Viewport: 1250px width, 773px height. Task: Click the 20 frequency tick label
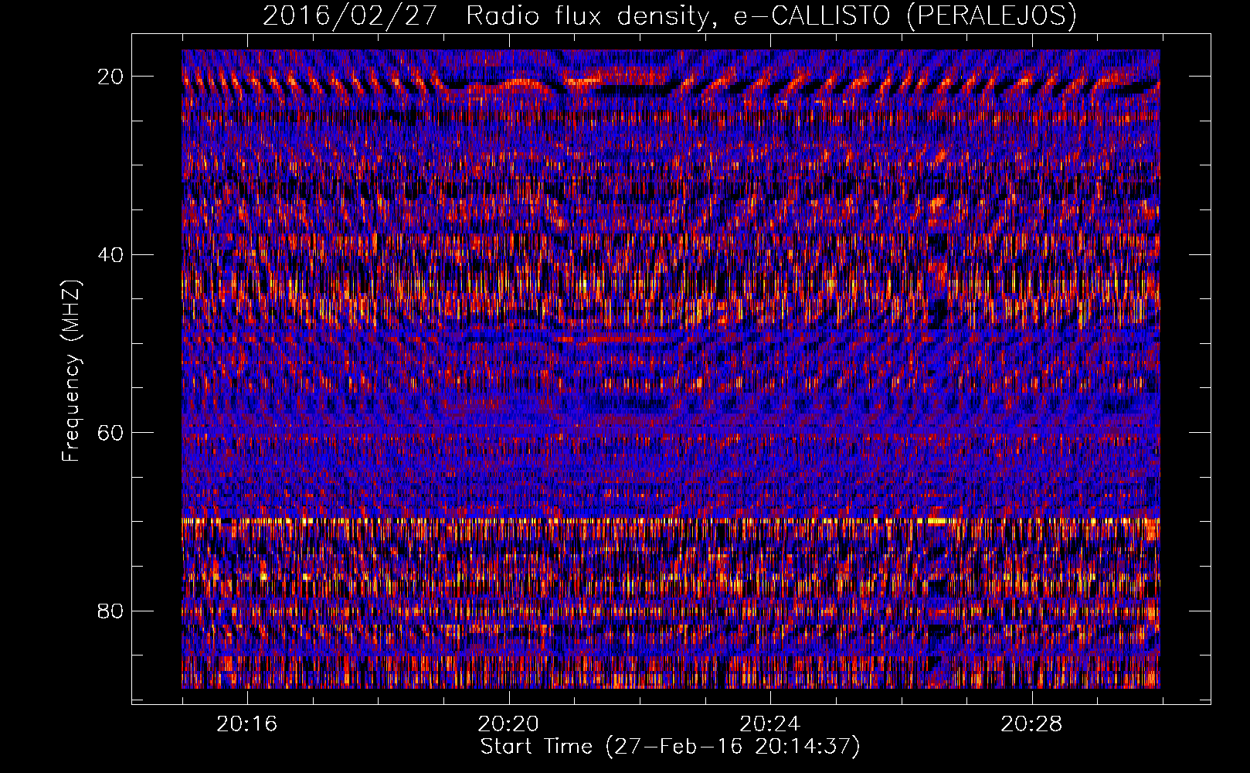click(110, 77)
